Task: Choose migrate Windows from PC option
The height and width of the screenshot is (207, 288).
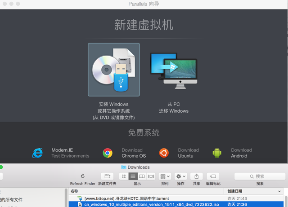Action: [174, 71]
